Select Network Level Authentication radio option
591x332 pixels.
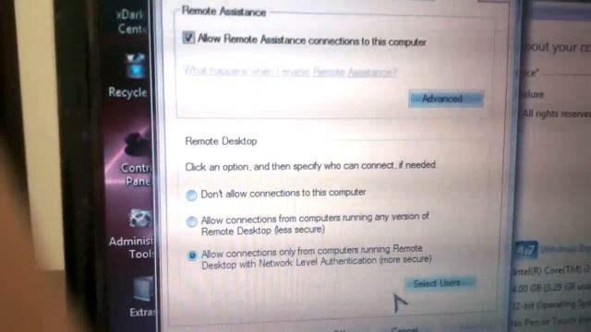[x=192, y=255]
